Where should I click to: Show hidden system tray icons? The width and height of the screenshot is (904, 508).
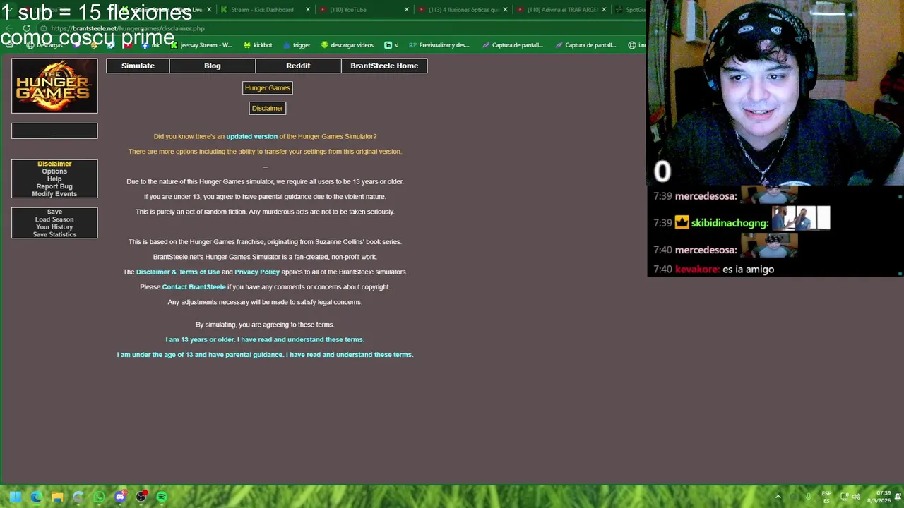coord(778,497)
